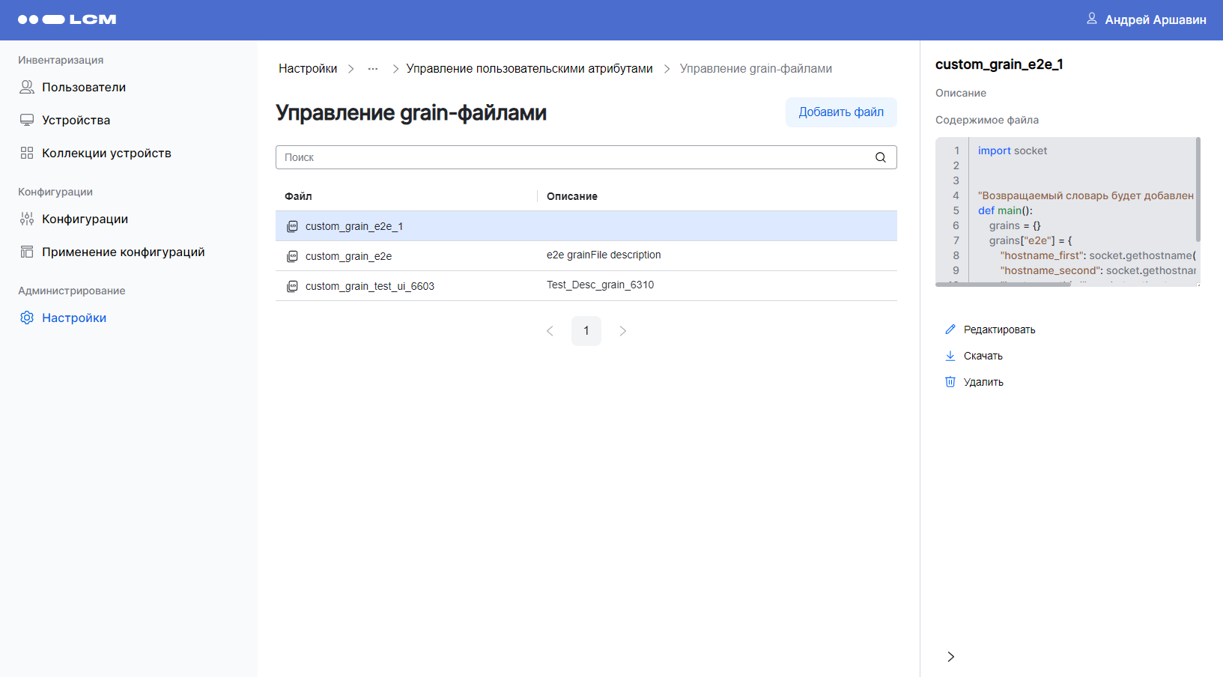1223x677 pixels.
Task: Open Настройки breadcrumb link
Action: pos(307,69)
